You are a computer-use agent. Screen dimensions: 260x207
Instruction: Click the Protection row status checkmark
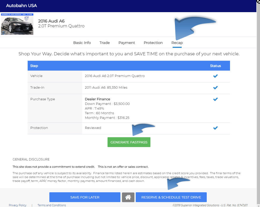(215, 128)
